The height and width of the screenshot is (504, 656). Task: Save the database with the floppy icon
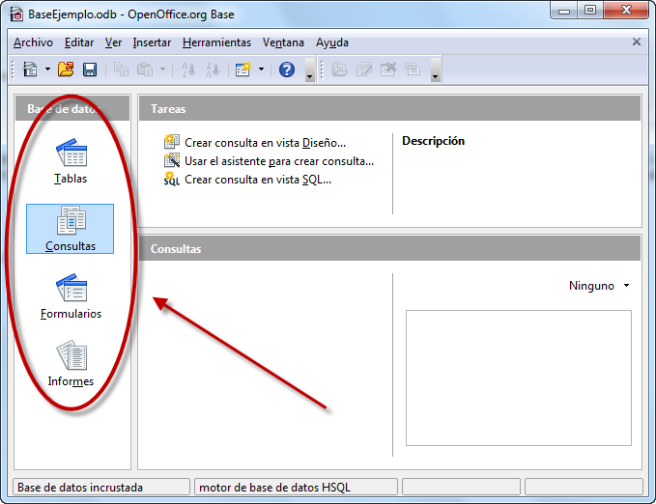coord(90,70)
